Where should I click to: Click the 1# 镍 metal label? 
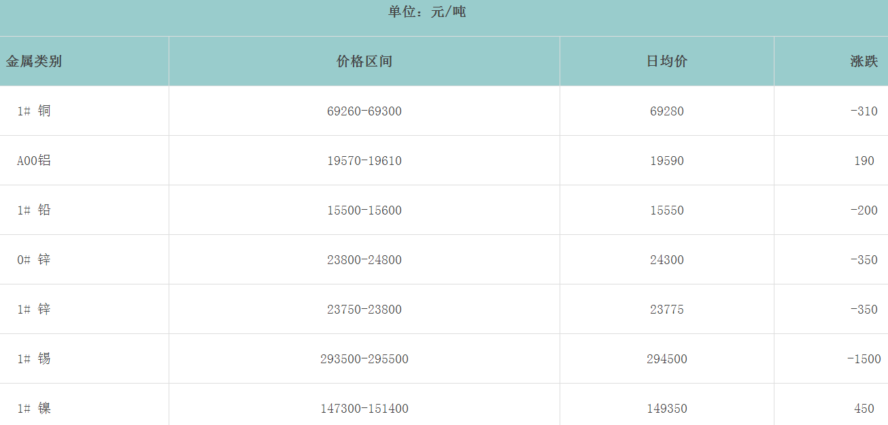(34, 408)
